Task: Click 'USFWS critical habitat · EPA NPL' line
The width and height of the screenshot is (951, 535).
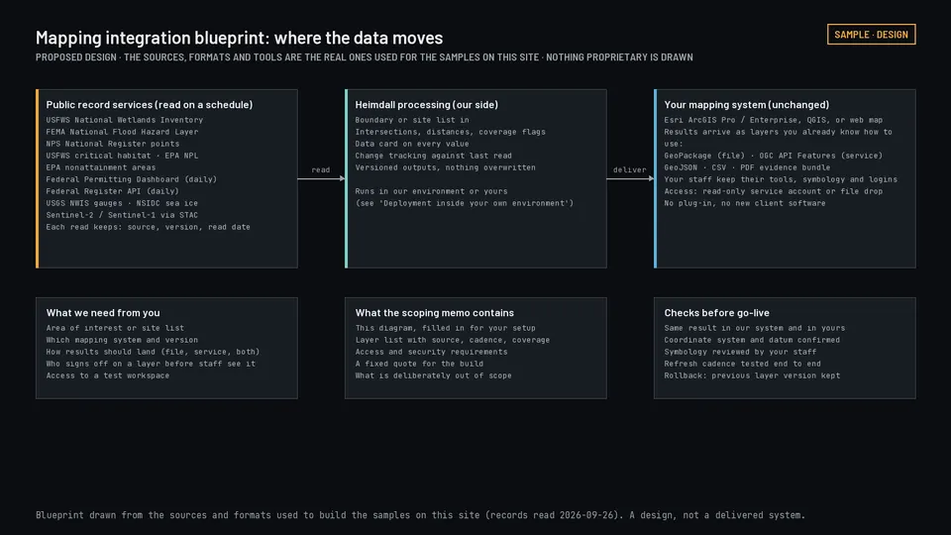Action: coord(122,156)
